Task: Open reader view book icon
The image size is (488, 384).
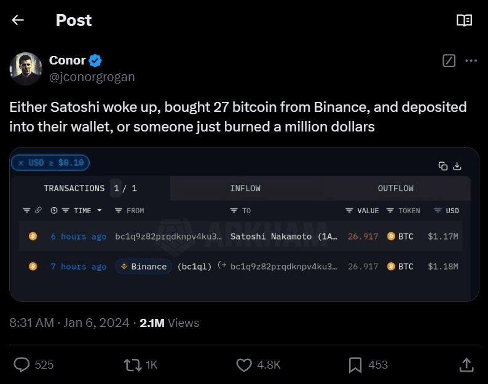Action: 464,20
